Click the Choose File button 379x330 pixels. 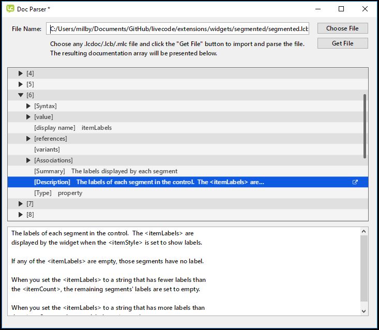[342, 28]
